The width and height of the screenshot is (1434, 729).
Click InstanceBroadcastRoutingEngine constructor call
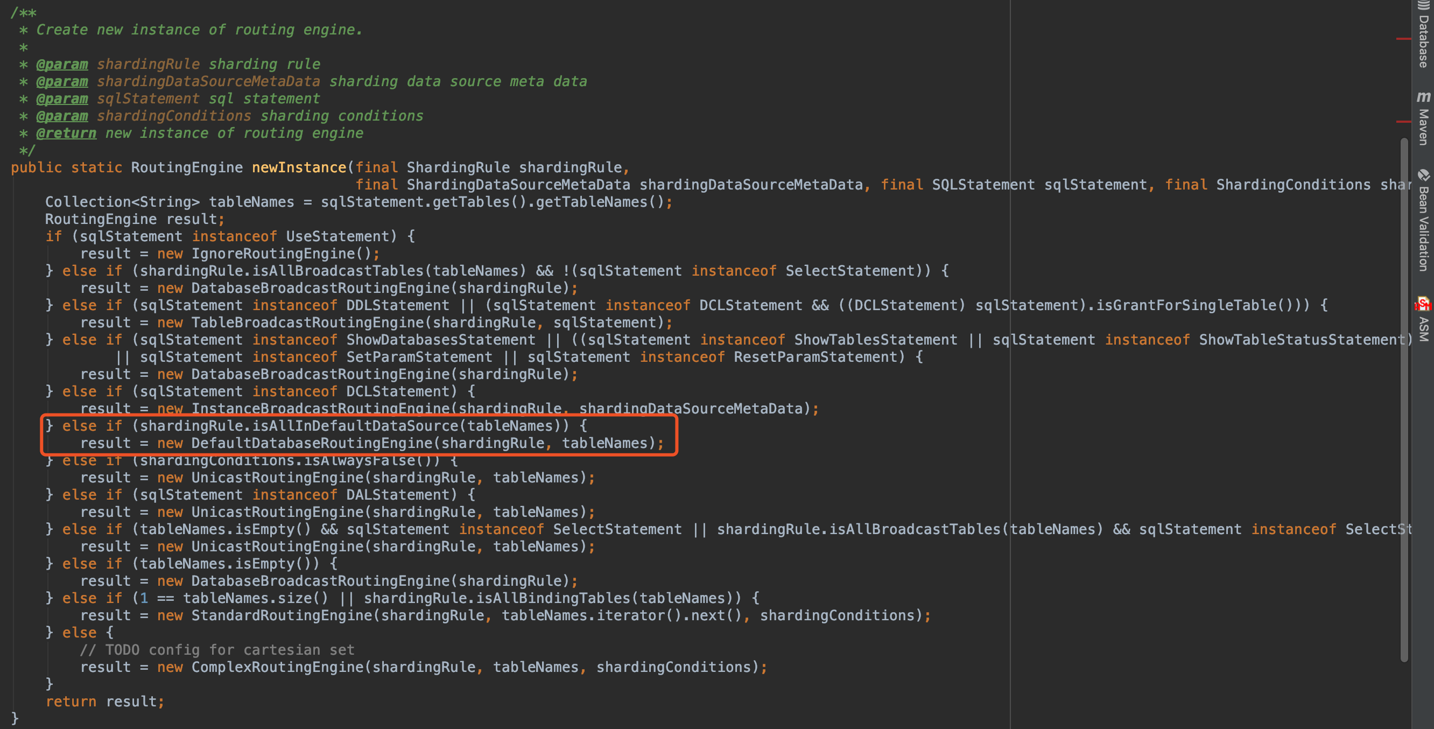tap(320, 409)
